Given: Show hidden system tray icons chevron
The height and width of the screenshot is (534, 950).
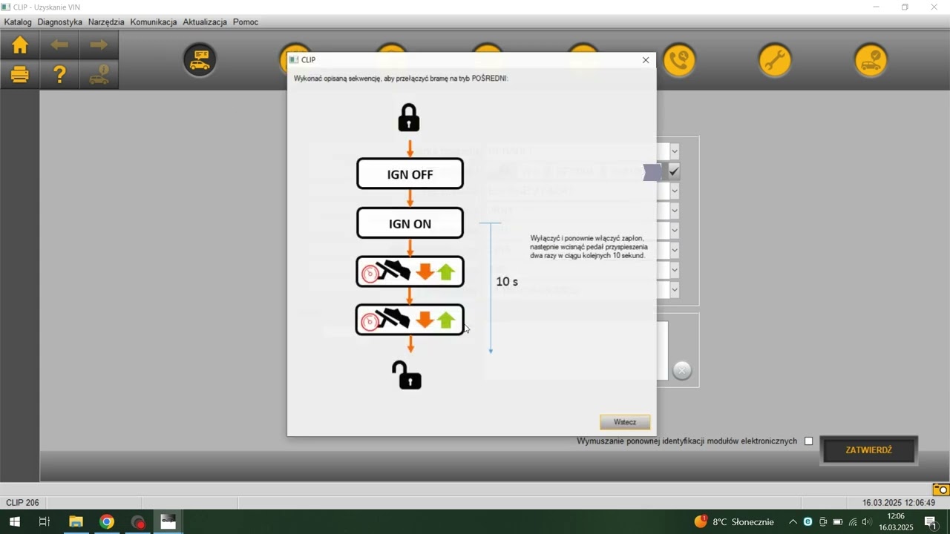Looking at the screenshot, I should [793, 522].
